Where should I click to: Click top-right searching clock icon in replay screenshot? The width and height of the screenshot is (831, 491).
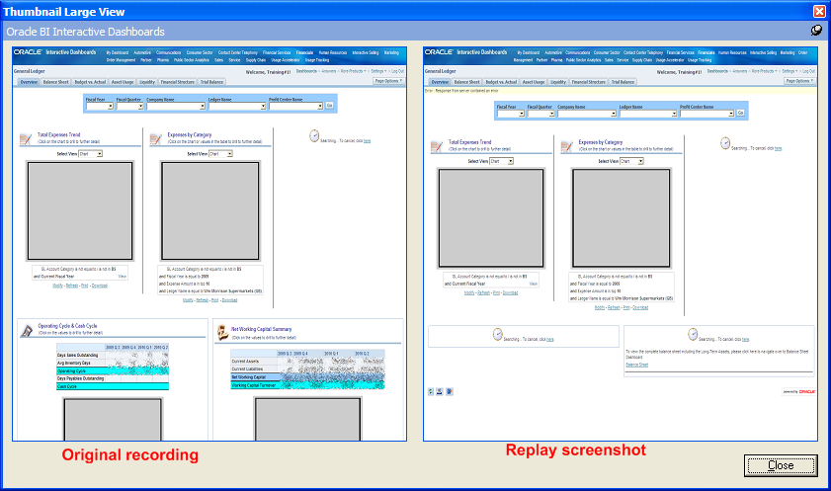pyautogui.click(x=723, y=144)
